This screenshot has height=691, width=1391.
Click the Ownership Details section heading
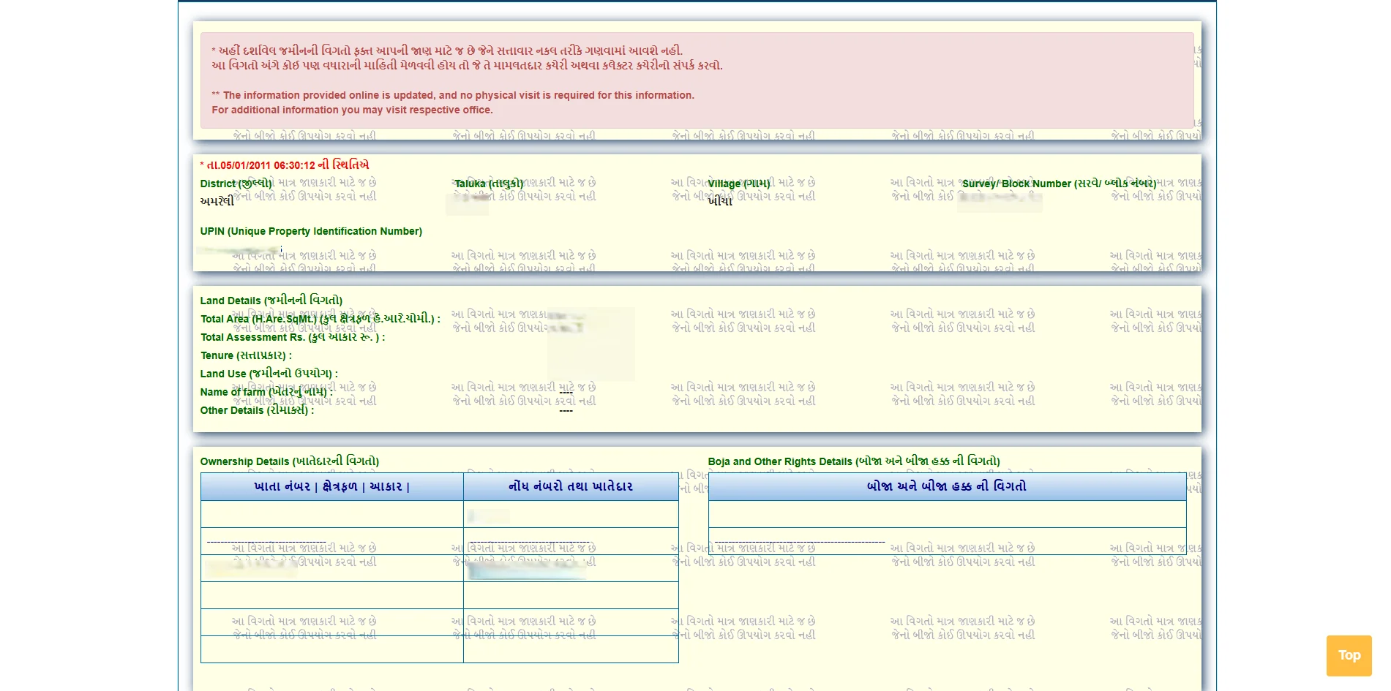[289, 461]
